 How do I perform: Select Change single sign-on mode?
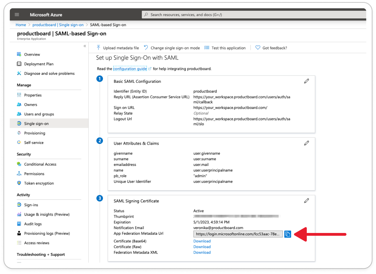[x=172, y=48]
